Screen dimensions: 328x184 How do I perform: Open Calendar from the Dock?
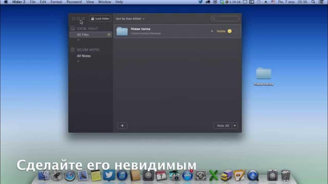point(161,176)
